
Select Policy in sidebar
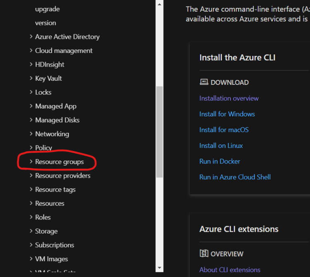43,148
